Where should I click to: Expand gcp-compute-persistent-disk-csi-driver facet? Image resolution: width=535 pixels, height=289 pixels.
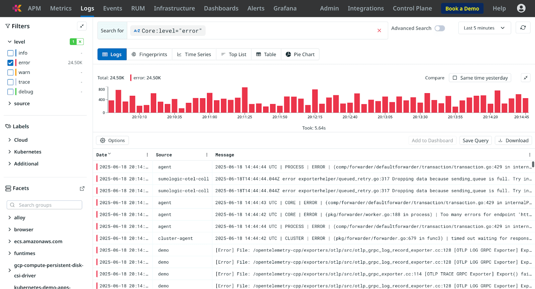click(x=10, y=270)
